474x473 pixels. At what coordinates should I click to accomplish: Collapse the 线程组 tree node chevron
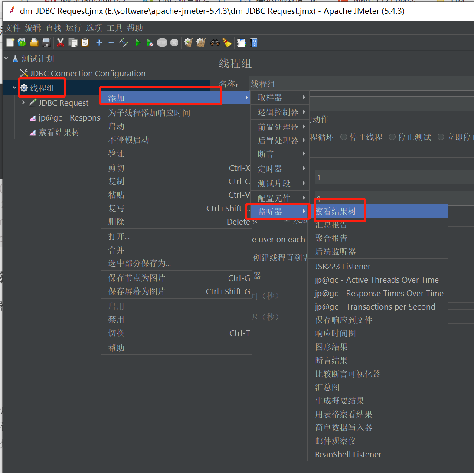click(x=14, y=87)
